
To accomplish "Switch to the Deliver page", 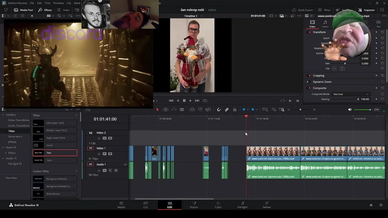I will tap(267, 205).
